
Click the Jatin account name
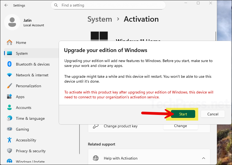tap(28, 20)
